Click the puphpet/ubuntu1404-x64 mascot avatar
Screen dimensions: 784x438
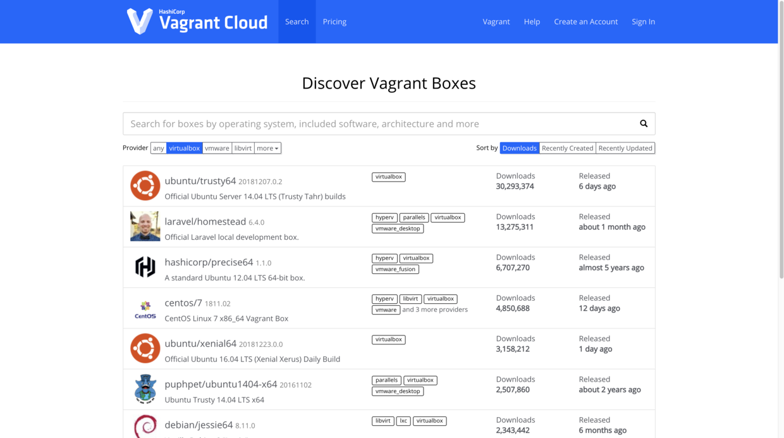(145, 389)
